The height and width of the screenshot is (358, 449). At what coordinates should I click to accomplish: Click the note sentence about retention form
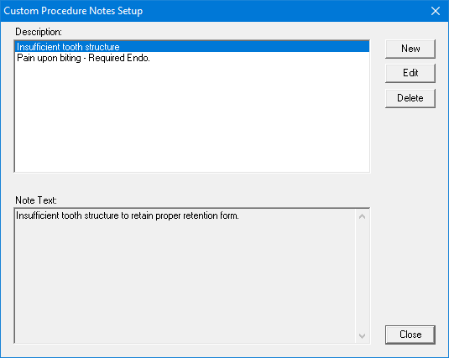128,215
